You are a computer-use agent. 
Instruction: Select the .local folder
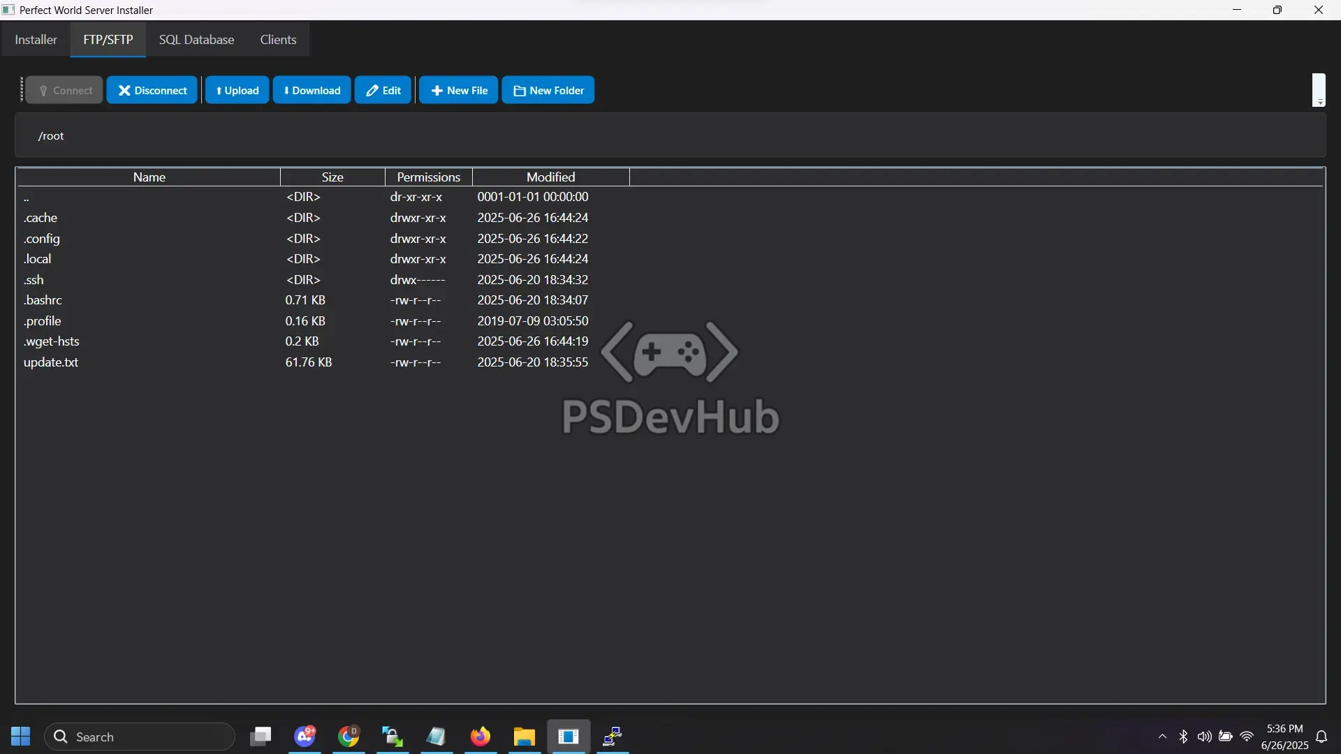tap(670, 259)
